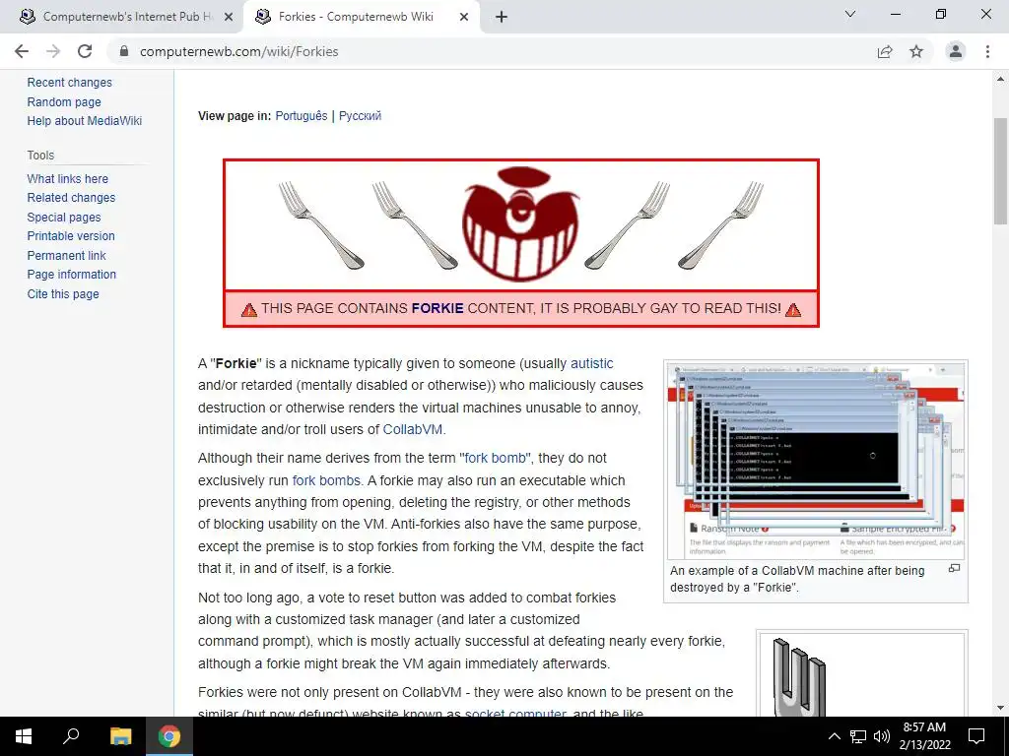Screen dimensions: 1009x756
Task: Click left warning triangle icon in banner
Action: point(249,310)
